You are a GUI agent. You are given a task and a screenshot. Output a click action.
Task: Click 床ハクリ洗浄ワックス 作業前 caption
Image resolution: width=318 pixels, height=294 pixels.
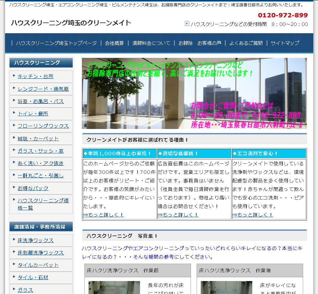pos(123,270)
